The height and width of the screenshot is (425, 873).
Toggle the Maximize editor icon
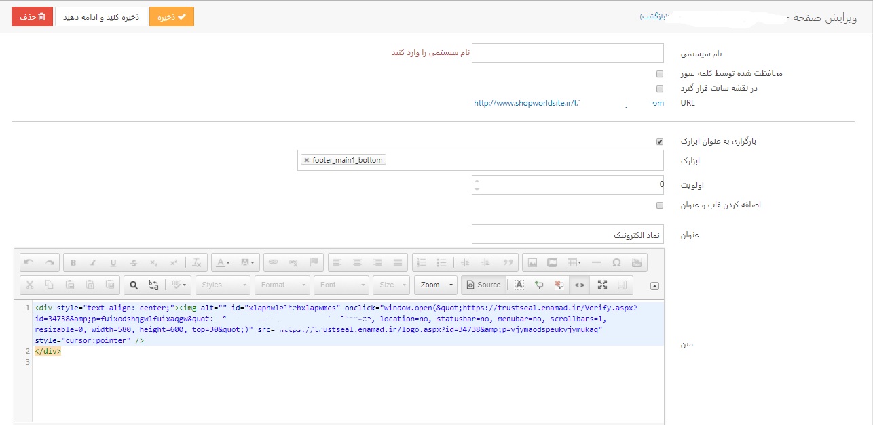click(x=602, y=285)
